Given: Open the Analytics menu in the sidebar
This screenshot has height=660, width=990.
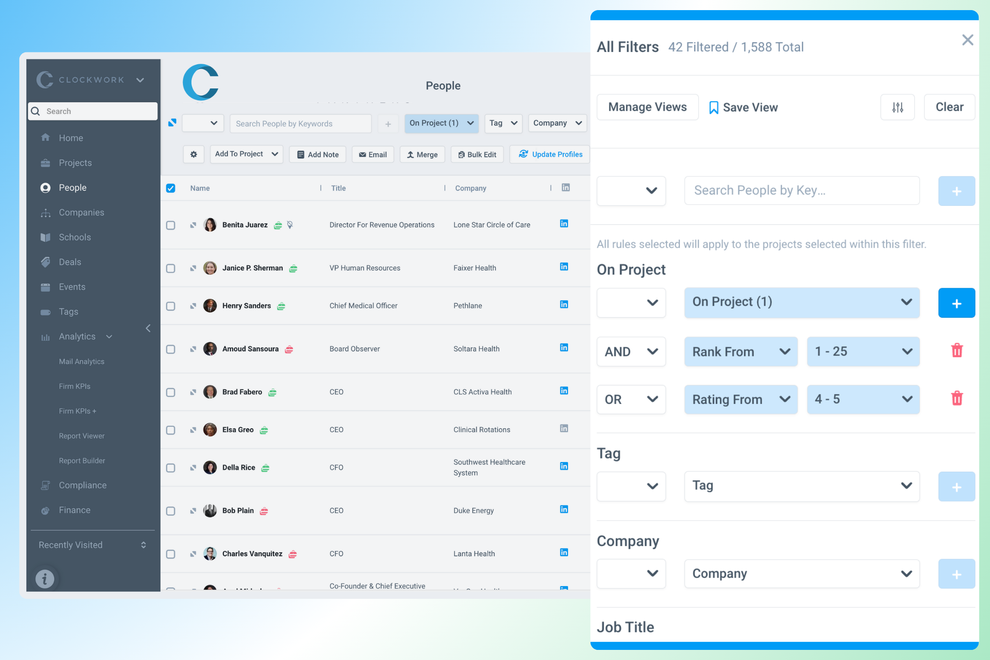Looking at the screenshot, I should (77, 337).
